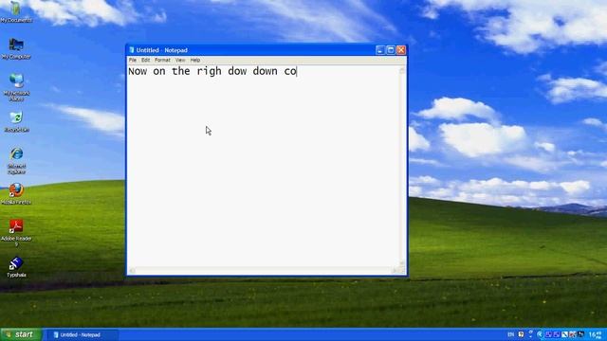Select the Mozilla Firefox desktop shortcut

tap(16, 193)
